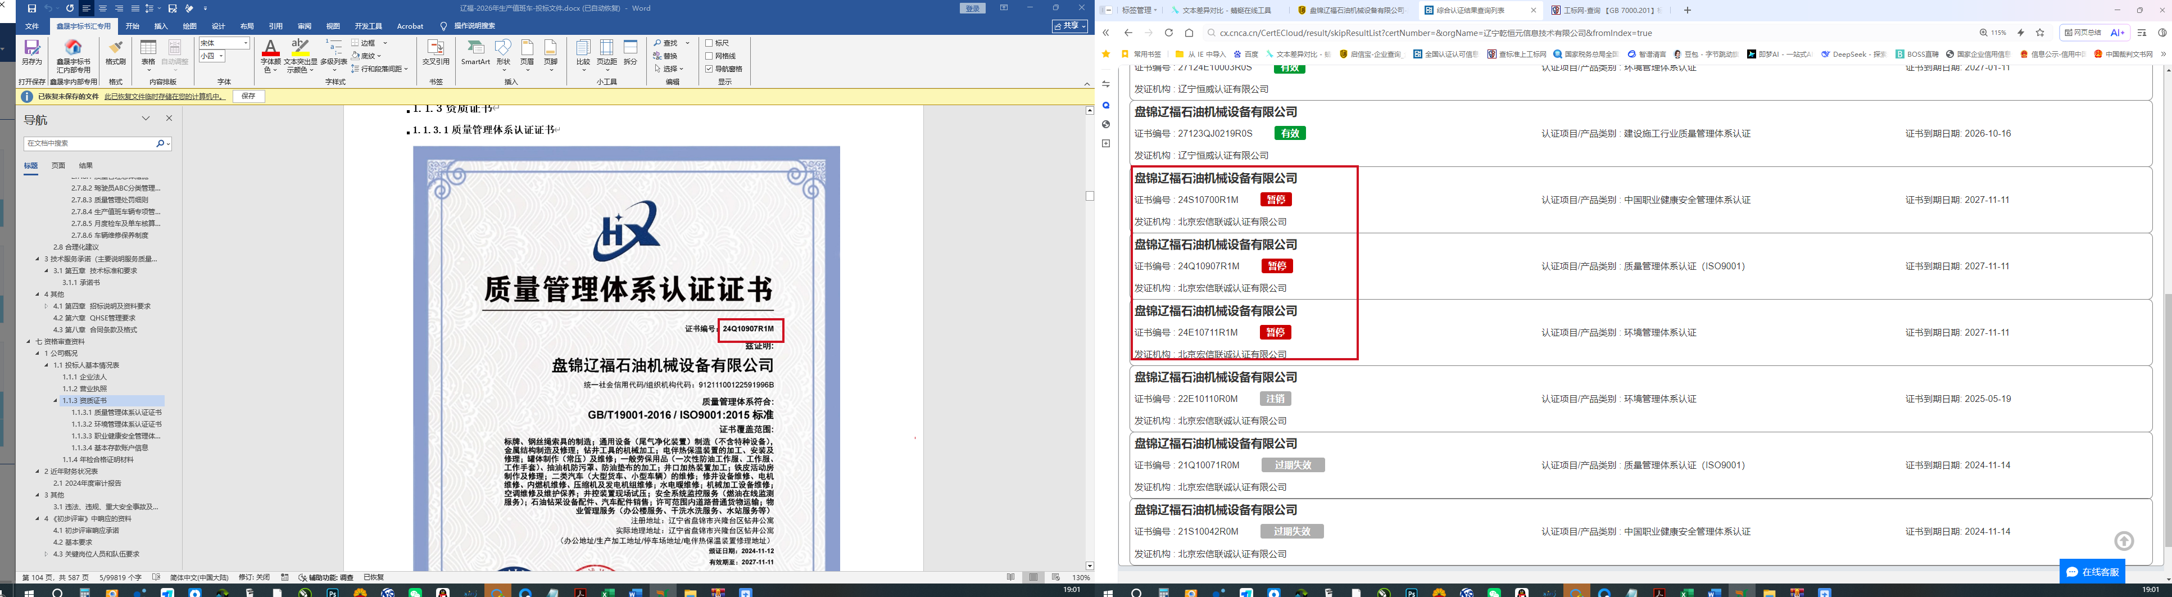Go to 1.1.3.2 环境管理体系认证证书 heading
The width and height of the screenshot is (2172, 597).
(116, 424)
